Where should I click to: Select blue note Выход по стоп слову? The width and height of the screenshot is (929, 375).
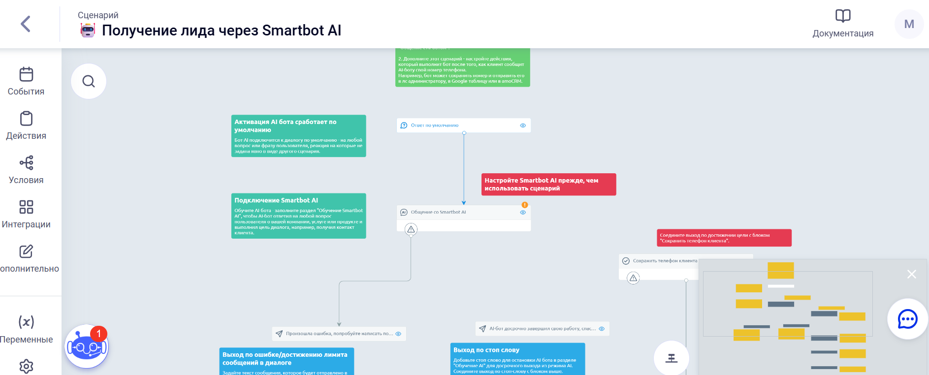pyautogui.click(x=518, y=359)
